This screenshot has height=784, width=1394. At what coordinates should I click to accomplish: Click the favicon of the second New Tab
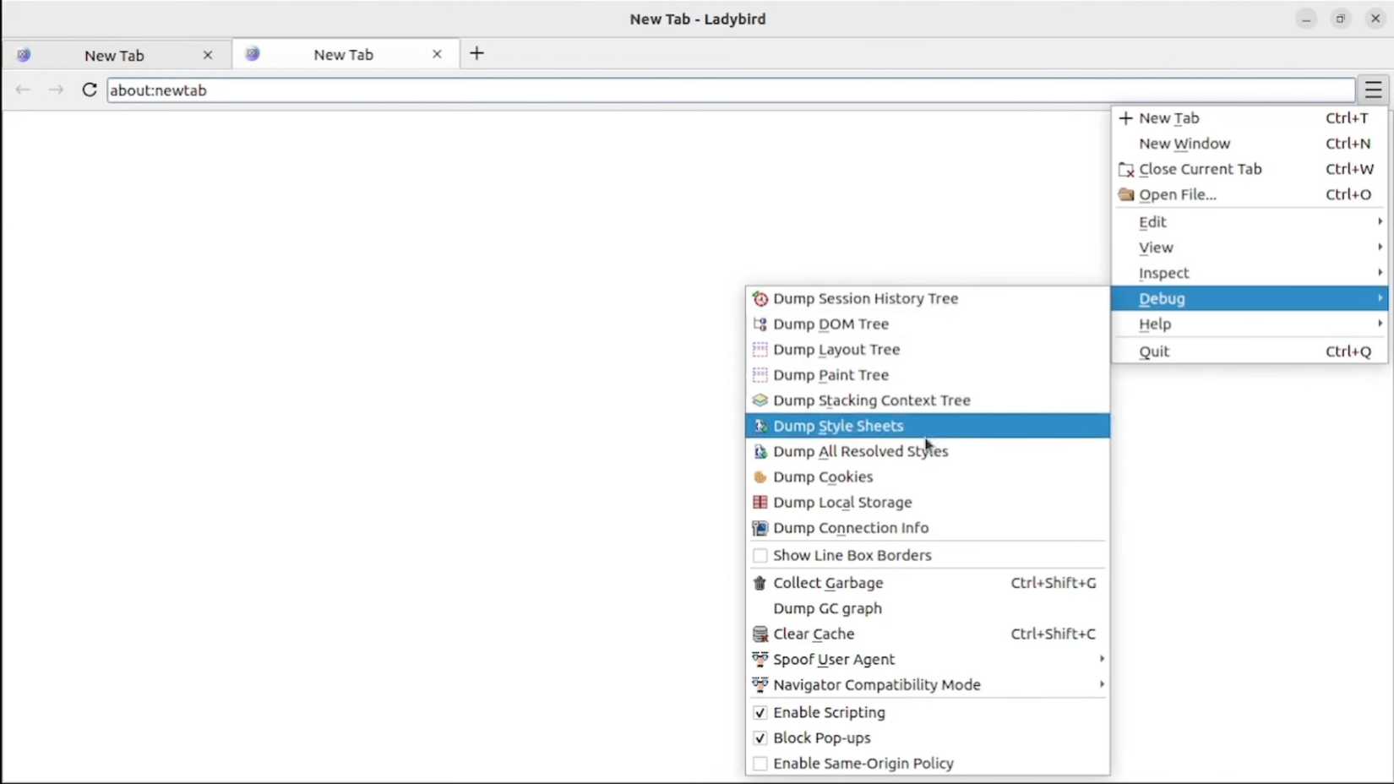coord(252,54)
